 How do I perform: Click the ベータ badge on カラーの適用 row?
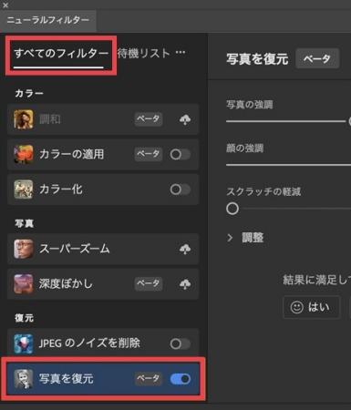click(149, 154)
